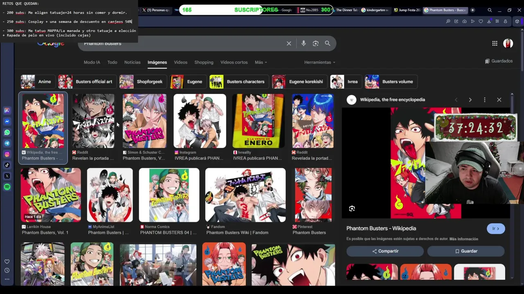The width and height of the screenshot is (524, 294).
Task: Open the Google apps grid
Action: tap(495, 43)
